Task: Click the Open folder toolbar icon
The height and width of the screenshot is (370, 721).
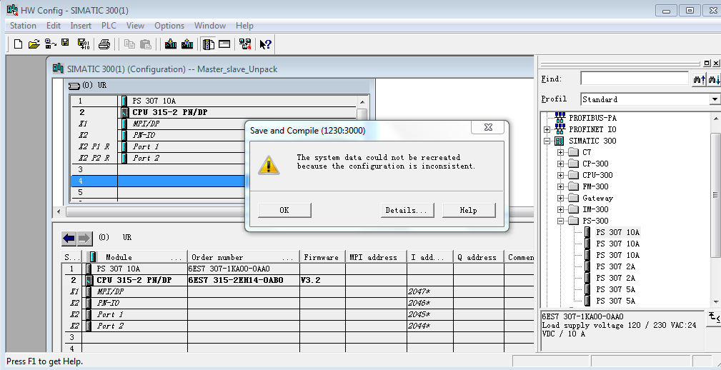Action: pos(34,44)
